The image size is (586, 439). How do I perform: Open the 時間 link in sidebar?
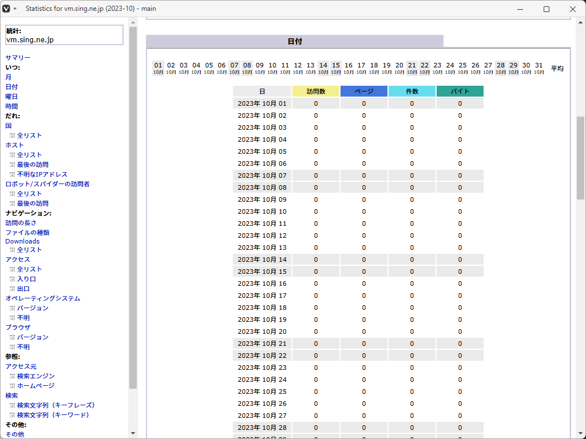click(11, 106)
